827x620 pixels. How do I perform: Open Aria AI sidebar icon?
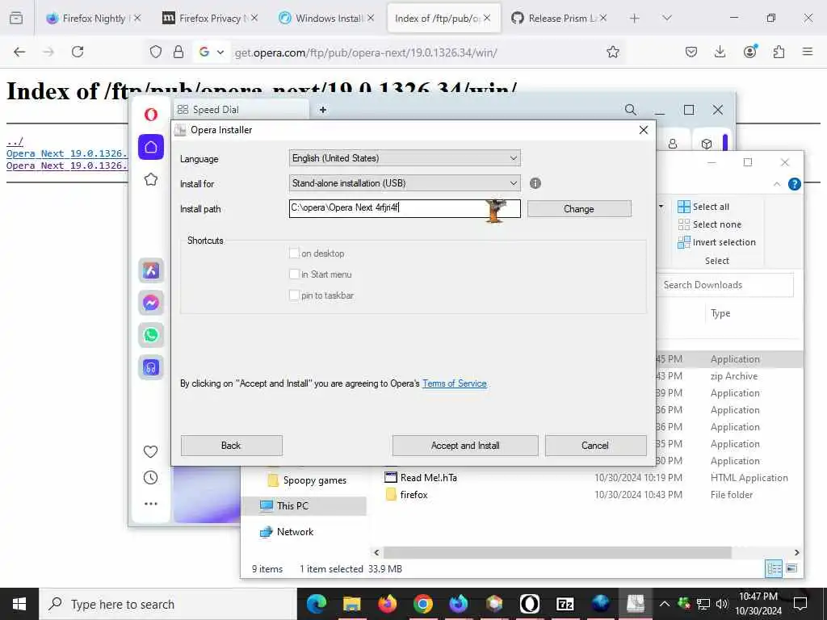coord(151,271)
